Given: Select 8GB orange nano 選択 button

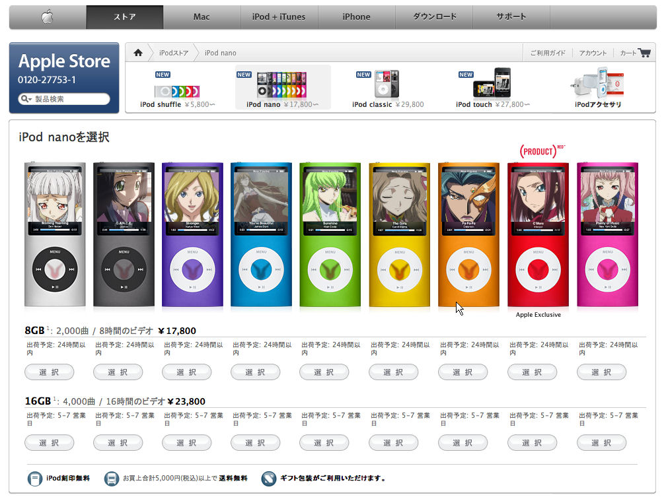Looking at the screenshot, I should [x=463, y=372].
